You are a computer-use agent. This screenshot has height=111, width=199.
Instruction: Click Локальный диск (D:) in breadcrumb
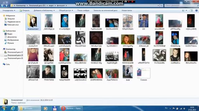coord(37,6)
